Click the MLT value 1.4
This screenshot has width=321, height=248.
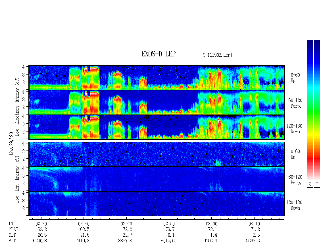(214, 235)
